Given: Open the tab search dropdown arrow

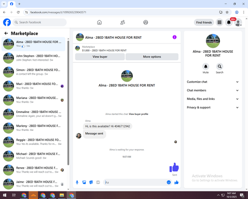Looking at the screenshot, I should 4,4.
